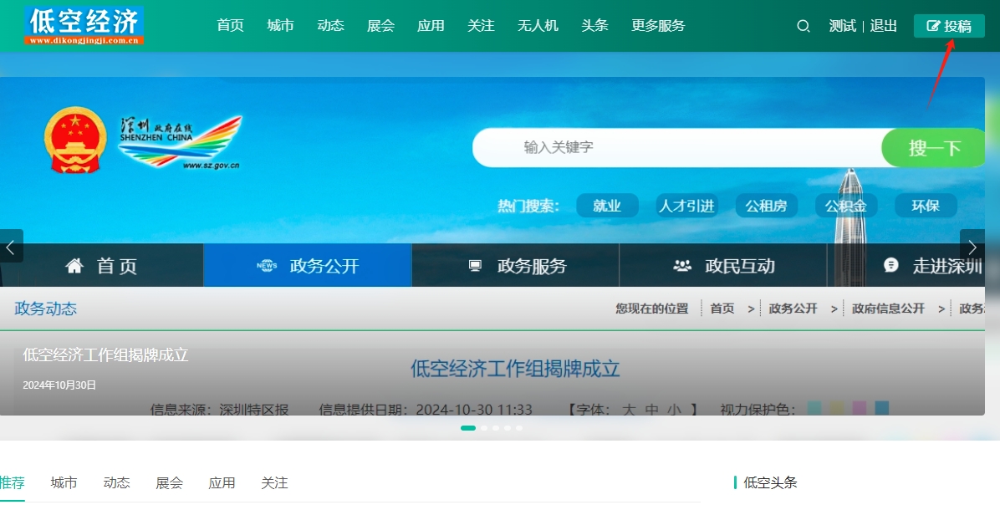Open the 应用 top navigation item
This screenshot has width=1000, height=510.
click(x=431, y=25)
